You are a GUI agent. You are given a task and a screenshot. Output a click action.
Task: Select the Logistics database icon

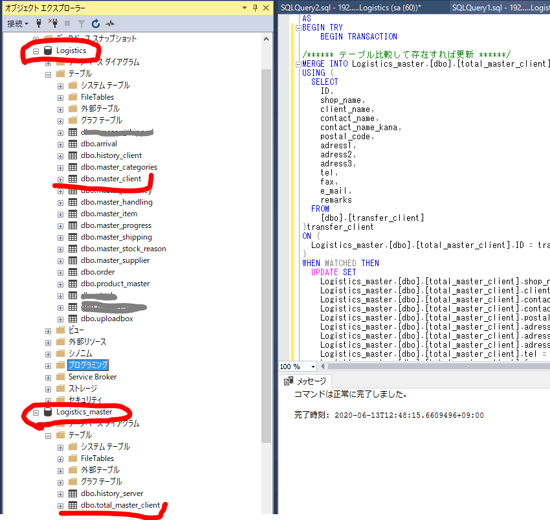[x=48, y=51]
